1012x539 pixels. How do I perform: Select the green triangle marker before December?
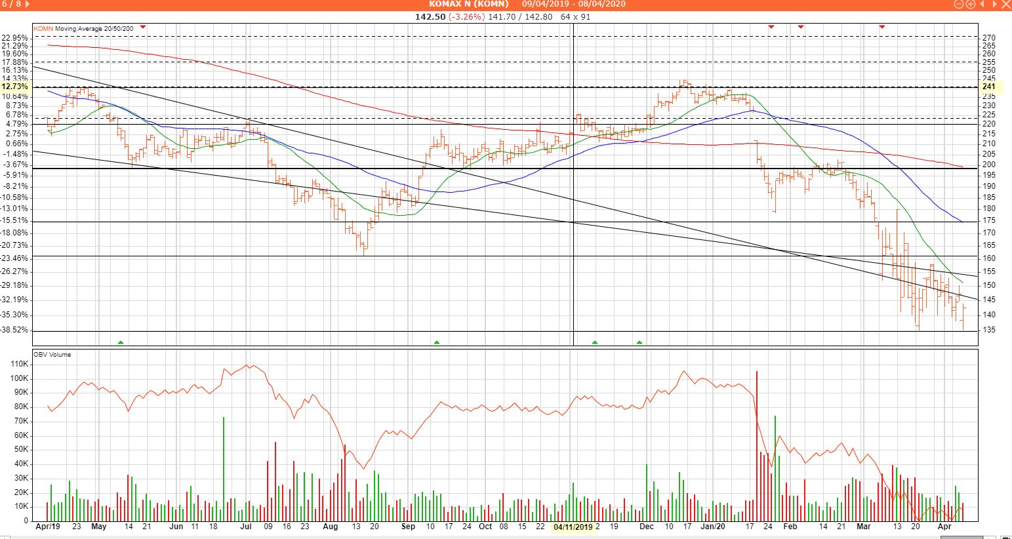coord(639,342)
